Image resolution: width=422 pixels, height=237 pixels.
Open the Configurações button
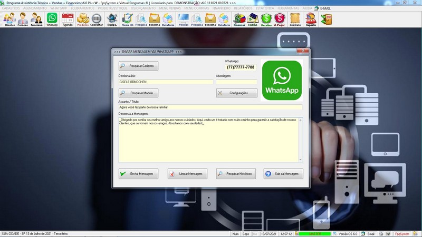tap(236, 93)
